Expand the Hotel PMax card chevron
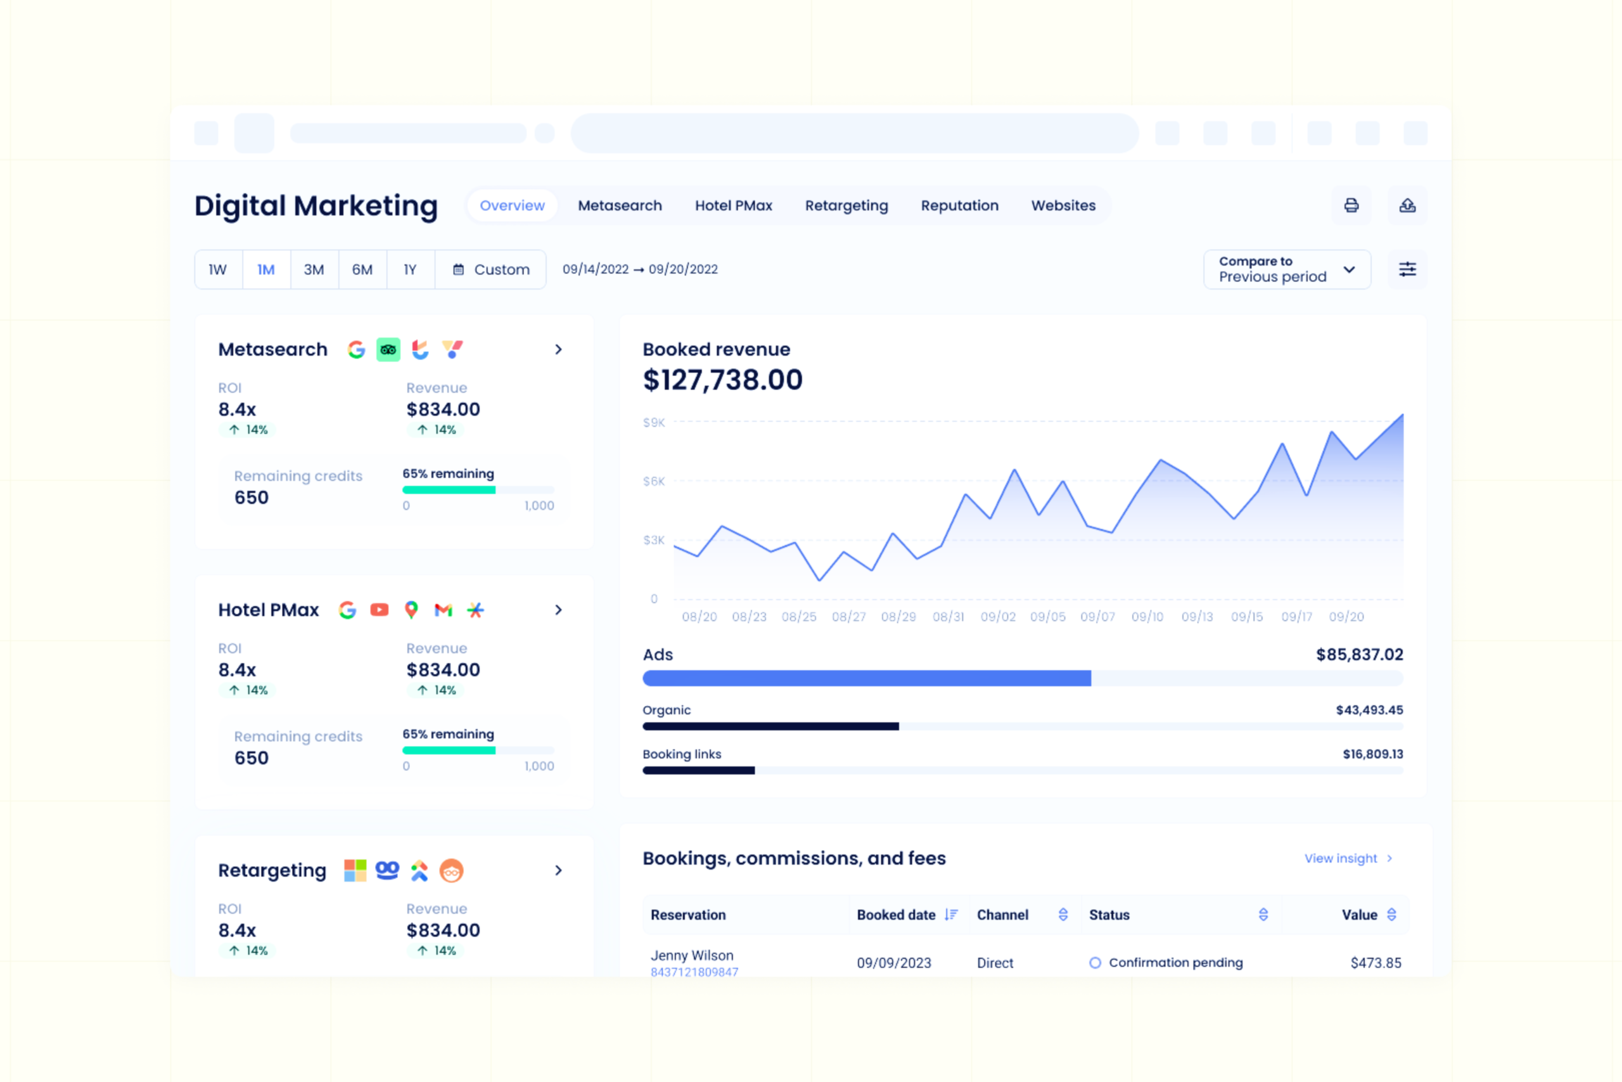Viewport: 1622px width, 1082px height. point(559,610)
